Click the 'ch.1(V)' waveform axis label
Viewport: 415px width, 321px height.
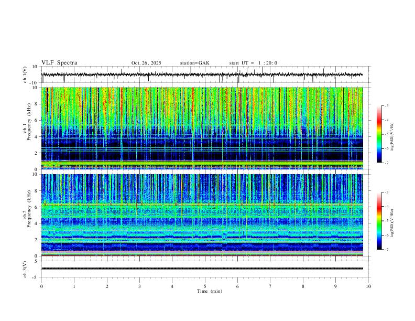[25, 74]
